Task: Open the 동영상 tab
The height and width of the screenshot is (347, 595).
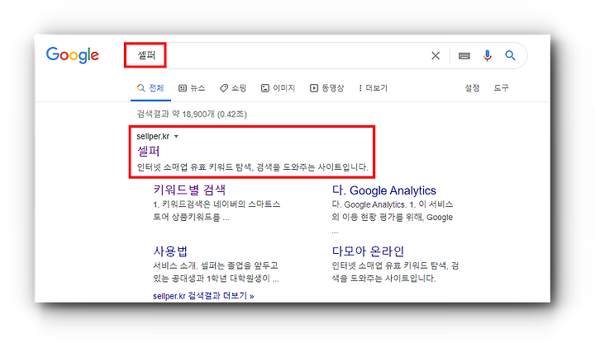Action: 326,88
